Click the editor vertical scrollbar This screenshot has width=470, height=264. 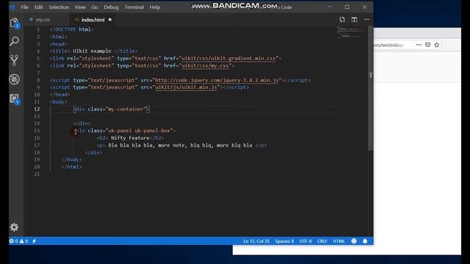[370, 89]
